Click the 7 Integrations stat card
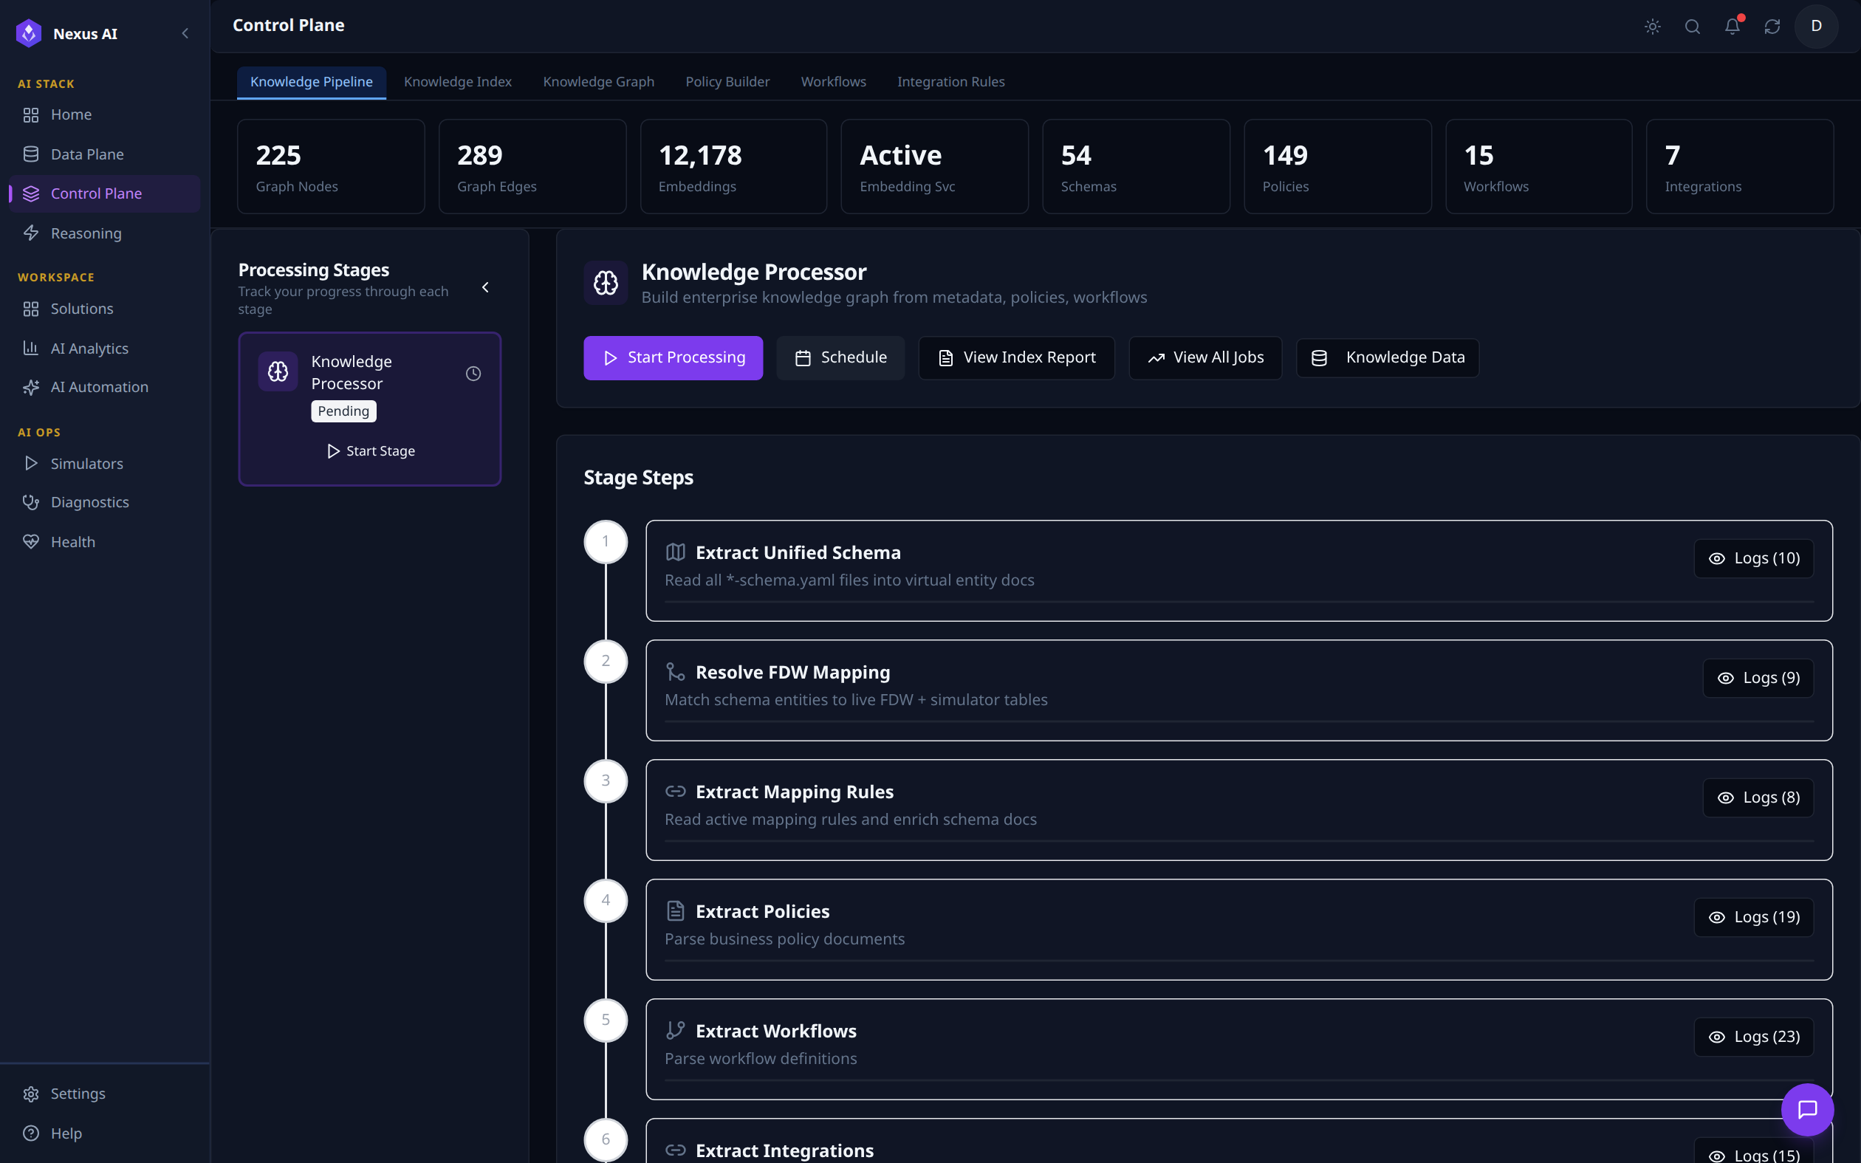 (x=1739, y=166)
